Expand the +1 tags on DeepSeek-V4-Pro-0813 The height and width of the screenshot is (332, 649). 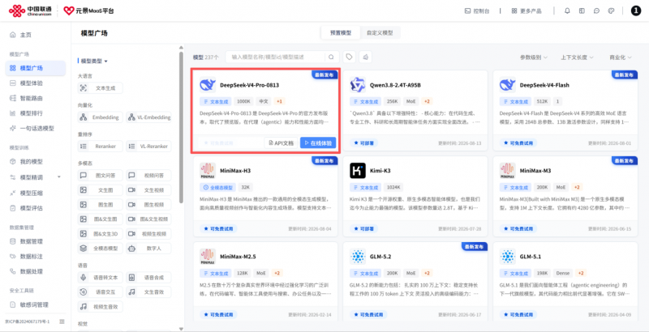pyautogui.click(x=279, y=101)
